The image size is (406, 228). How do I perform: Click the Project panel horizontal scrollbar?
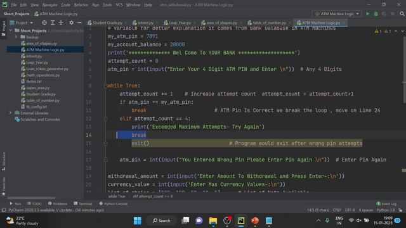pos(31,198)
